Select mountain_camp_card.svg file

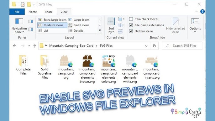[x=66, y=67]
